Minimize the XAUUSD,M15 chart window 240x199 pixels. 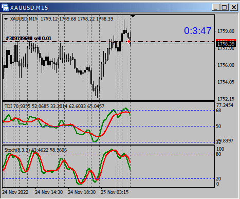(x=216, y=7)
